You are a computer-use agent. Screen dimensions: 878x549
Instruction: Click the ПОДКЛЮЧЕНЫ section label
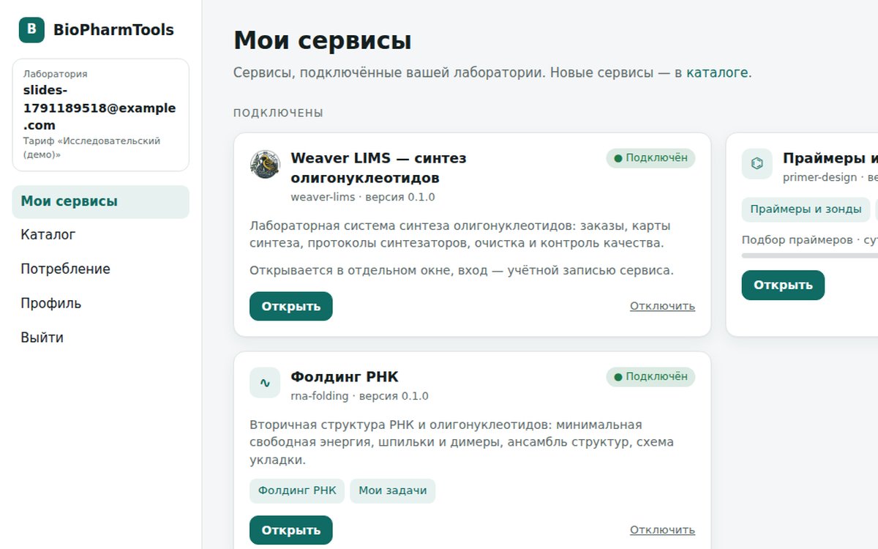278,113
